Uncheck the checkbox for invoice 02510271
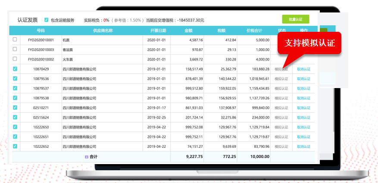378x183 pixels. tap(15, 107)
